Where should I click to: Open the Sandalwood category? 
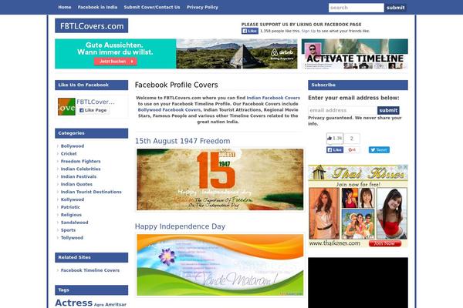point(74,223)
